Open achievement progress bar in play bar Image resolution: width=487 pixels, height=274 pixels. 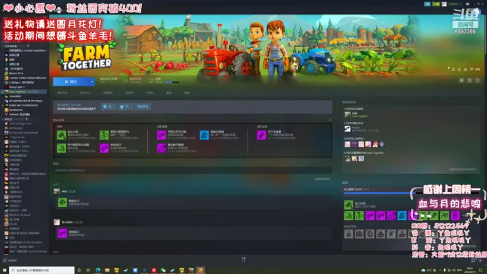[172, 82]
